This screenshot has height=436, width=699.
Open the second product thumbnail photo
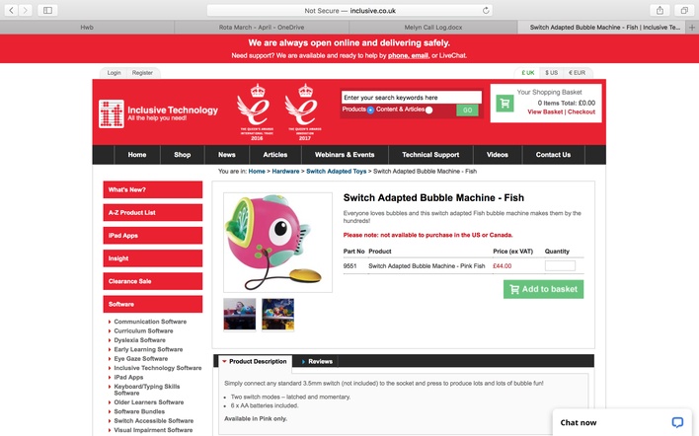click(277, 315)
